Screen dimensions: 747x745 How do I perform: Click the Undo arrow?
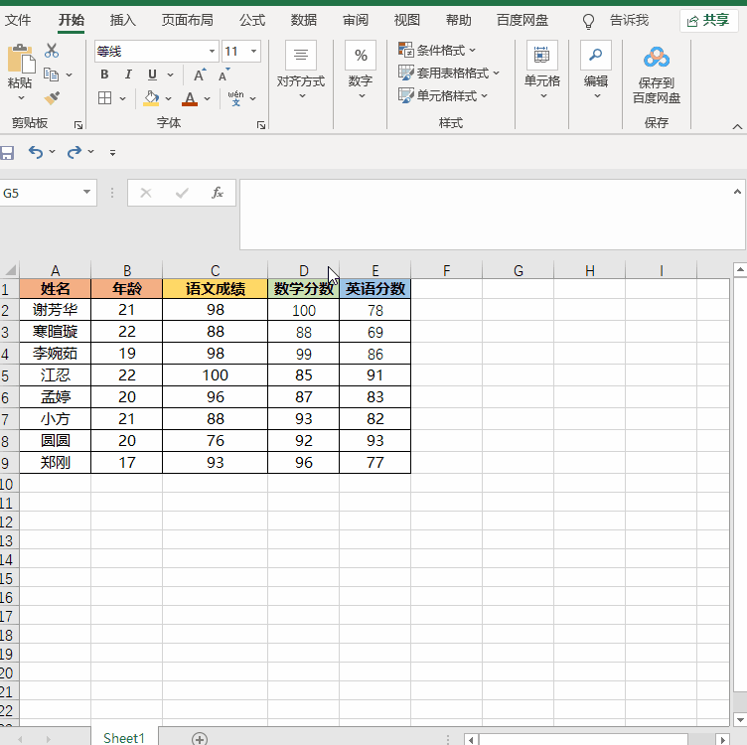[36, 152]
